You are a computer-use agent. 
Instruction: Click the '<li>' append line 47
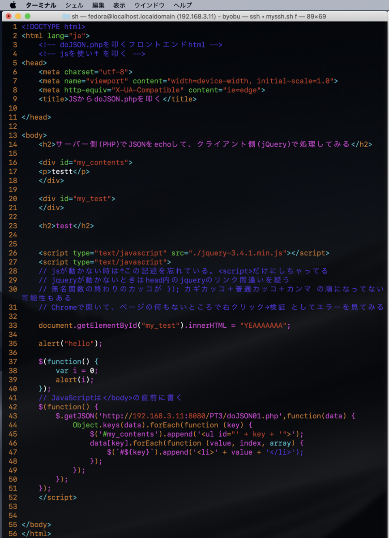205,452
